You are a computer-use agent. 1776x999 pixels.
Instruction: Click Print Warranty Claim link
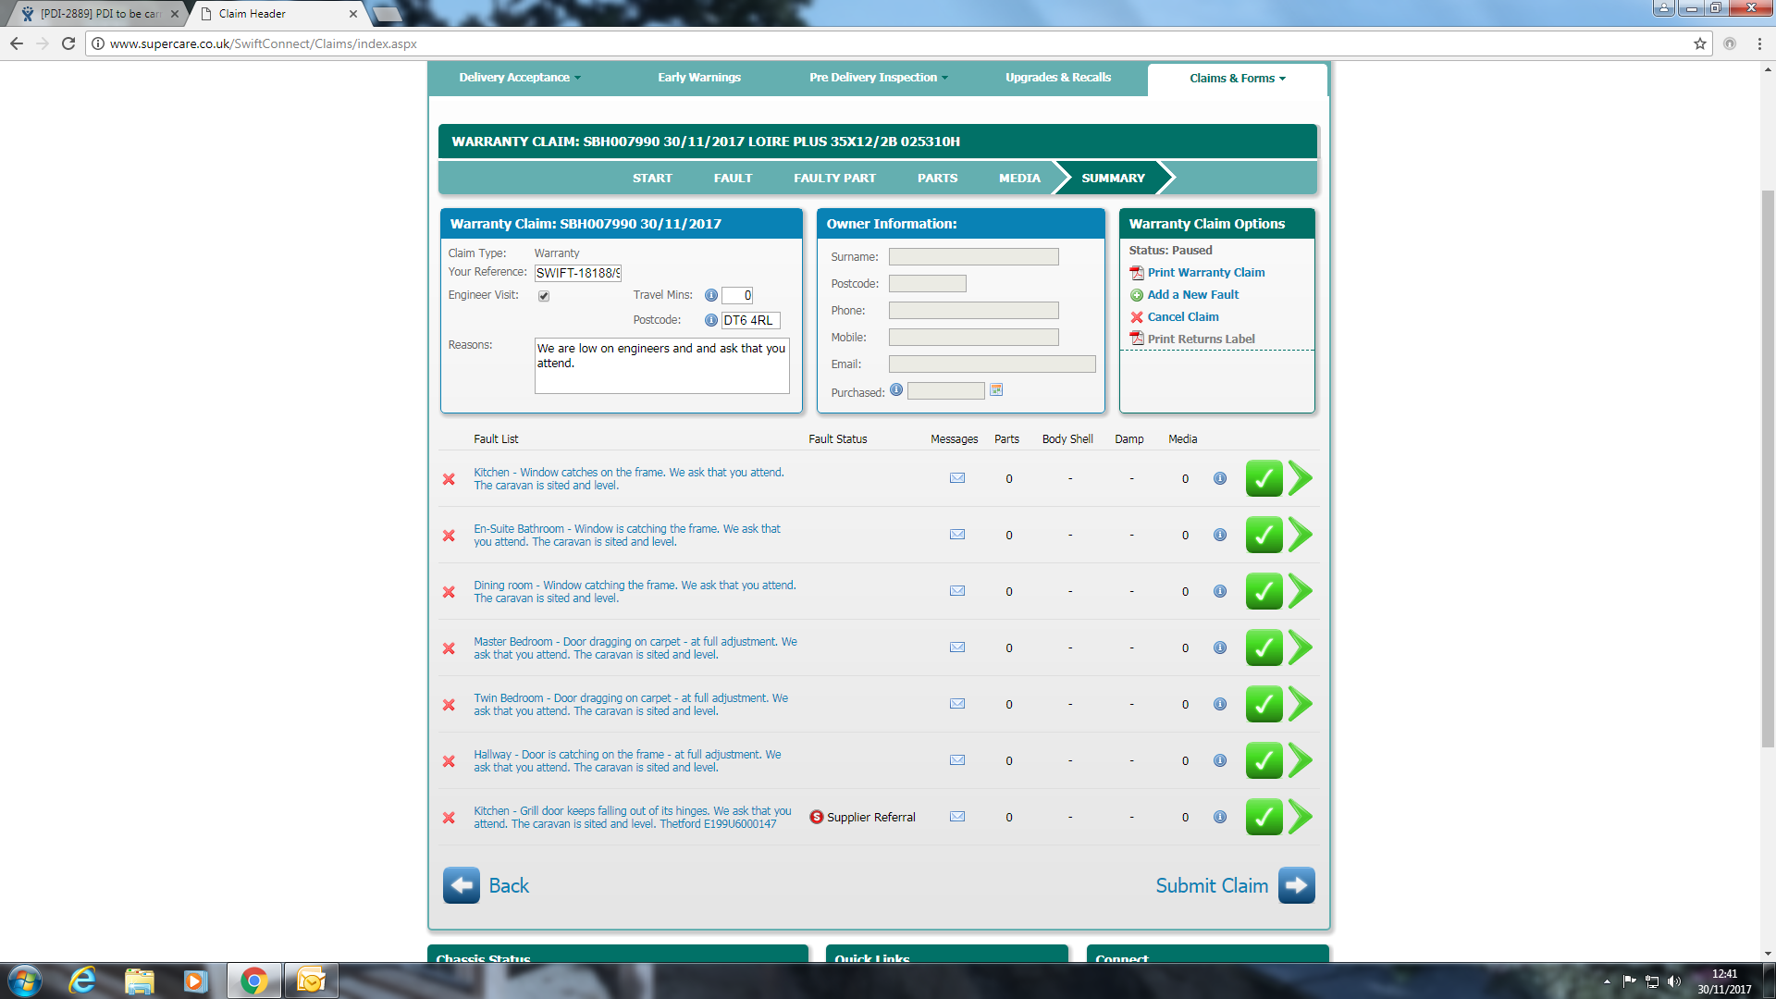[1205, 272]
